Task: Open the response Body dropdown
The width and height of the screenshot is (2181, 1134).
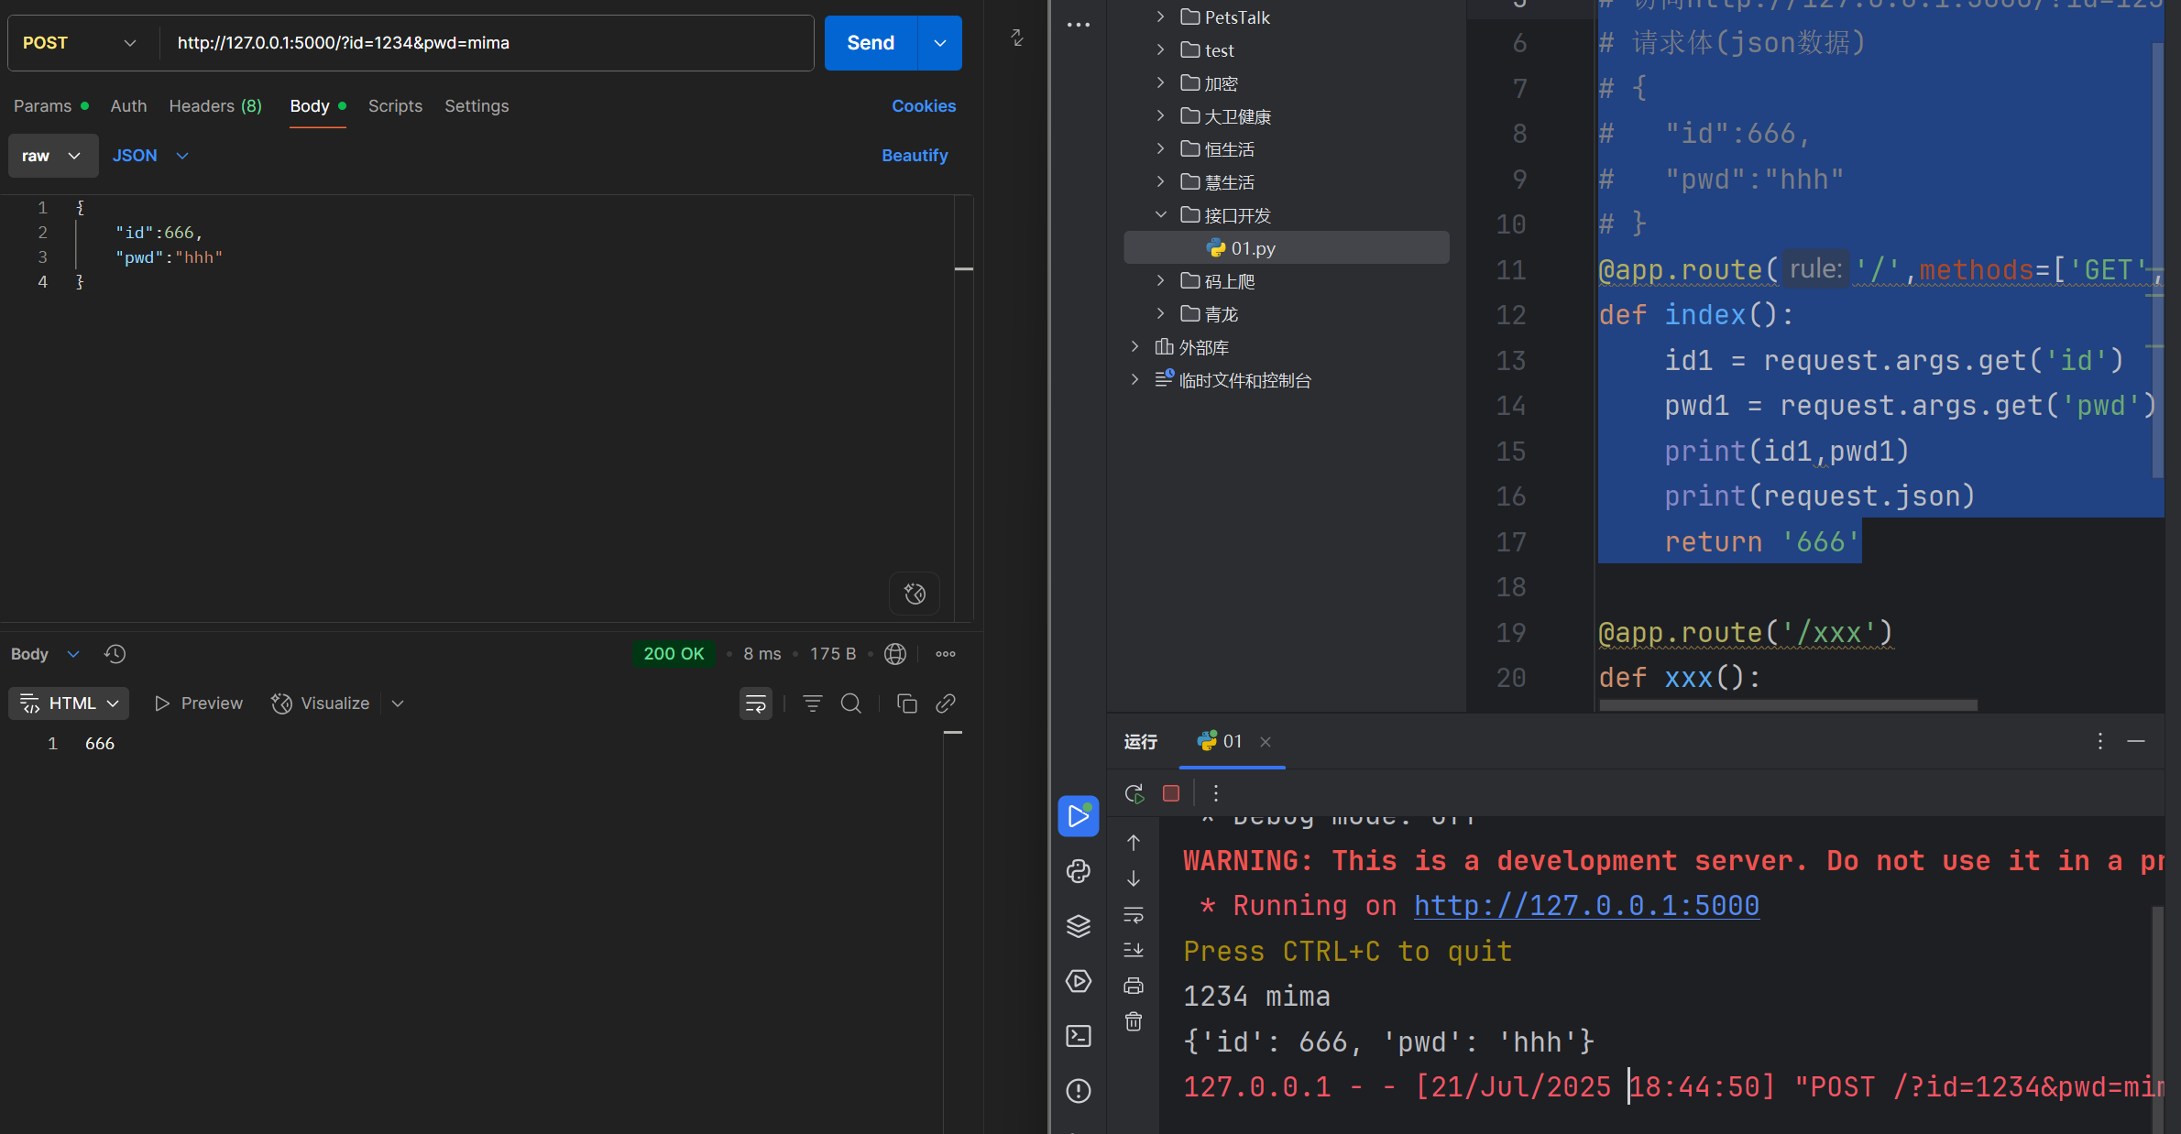Action: [46, 654]
